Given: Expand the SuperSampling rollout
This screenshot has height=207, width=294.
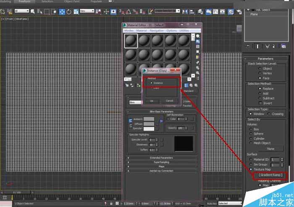Looking at the screenshot, I should point(161,162).
